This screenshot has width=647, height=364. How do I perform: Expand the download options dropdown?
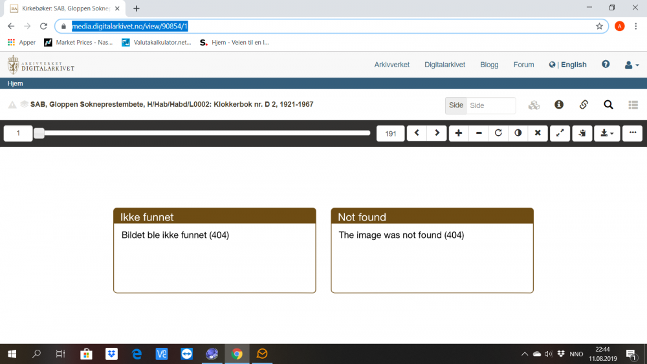click(607, 133)
